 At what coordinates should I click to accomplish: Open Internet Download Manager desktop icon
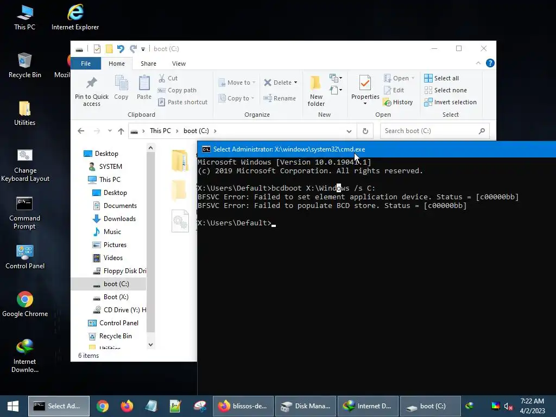point(25,356)
